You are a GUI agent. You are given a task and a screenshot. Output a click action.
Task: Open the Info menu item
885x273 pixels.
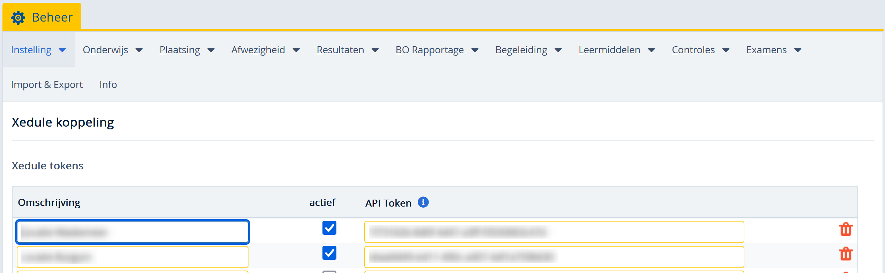108,85
